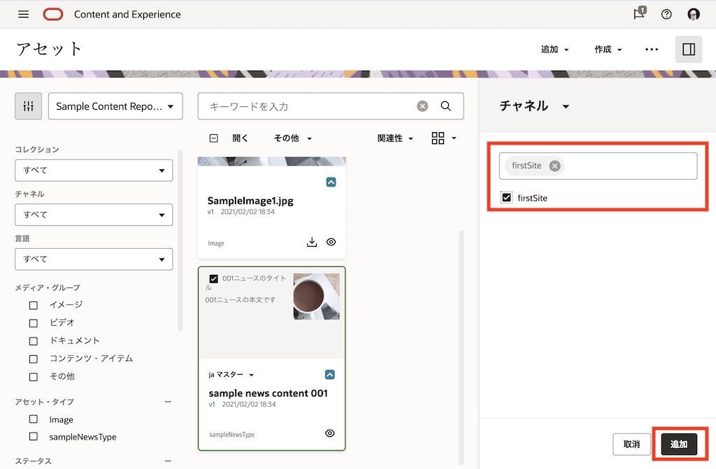
Task: Open the help question mark icon
Action: pyautogui.click(x=666, y=14)
